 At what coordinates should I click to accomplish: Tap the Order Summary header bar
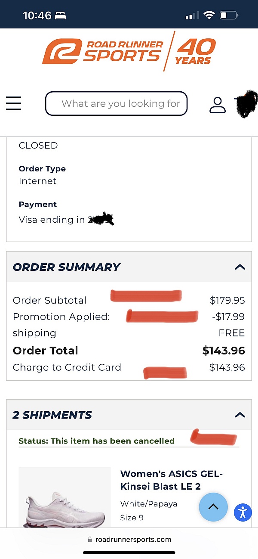pos(129,267)
